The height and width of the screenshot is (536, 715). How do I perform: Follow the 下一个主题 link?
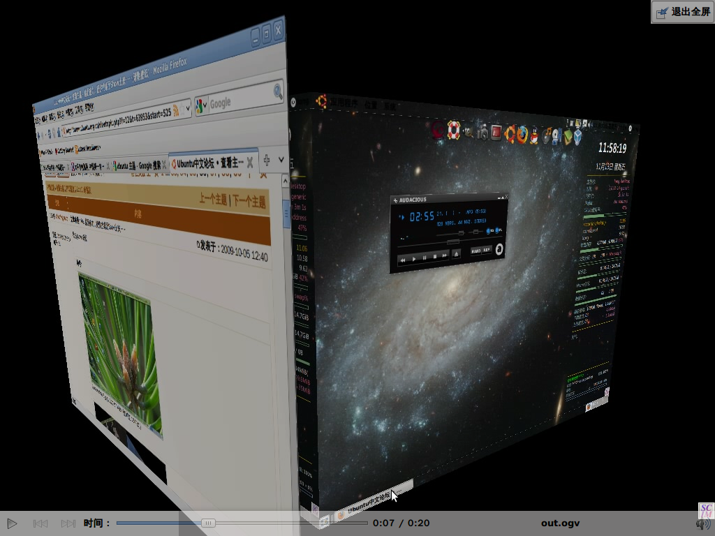[x=249, y=201]
